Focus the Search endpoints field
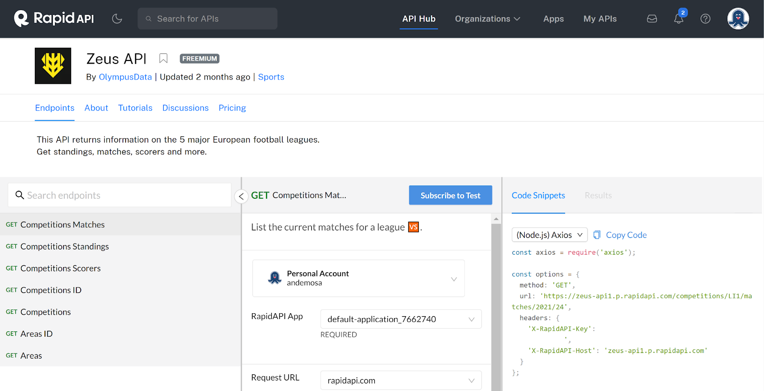This screenshot has height=391, width=764. tap(119, 195)
